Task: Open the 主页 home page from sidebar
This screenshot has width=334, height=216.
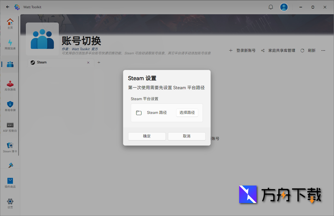Action: [x=10, y=23]
